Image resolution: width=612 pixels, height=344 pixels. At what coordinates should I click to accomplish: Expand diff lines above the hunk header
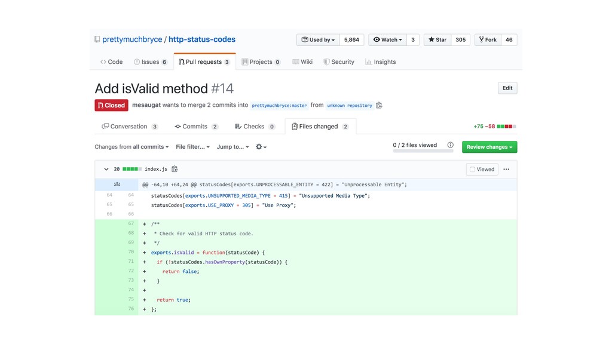117,185
